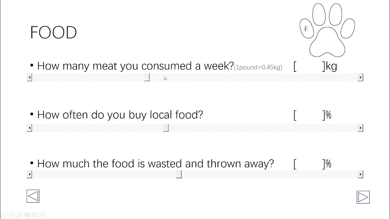Decrease local food percentage with left arrow

click(x=30, y=128)
